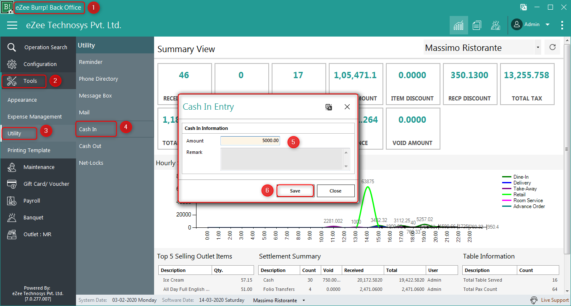571x306 pixels.
Task: Expand the Admin user dropdown arrow
Action: pyautogui.click(x=547, y=25)
